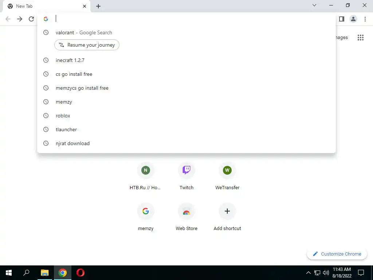This screenshot has height=280, width=373.
Task: Select the njrat download suggestion
Action: 186,143
